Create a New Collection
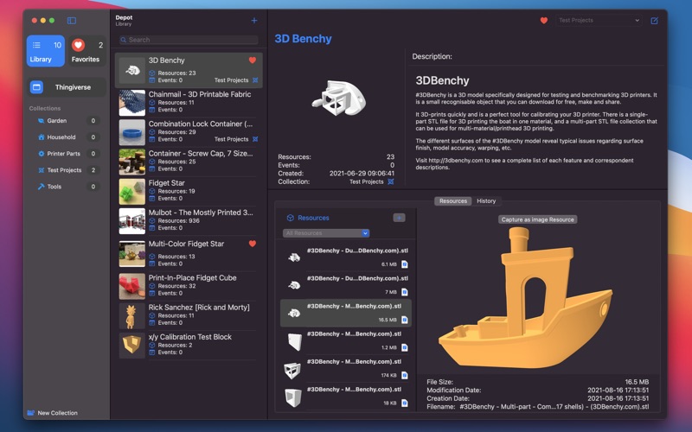The image size is (692, 432). tap(52, 413)
